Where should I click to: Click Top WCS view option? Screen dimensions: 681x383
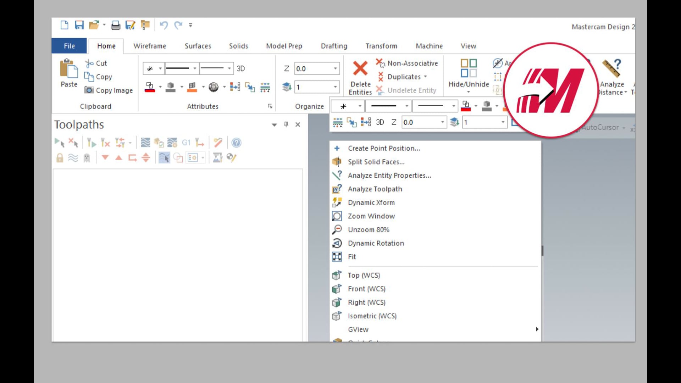pos(364,275)
